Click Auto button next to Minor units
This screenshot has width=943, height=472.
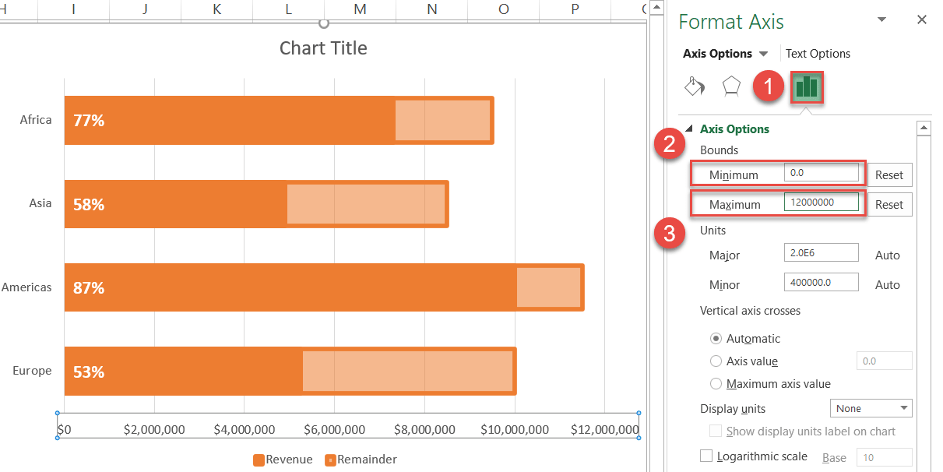888,285
